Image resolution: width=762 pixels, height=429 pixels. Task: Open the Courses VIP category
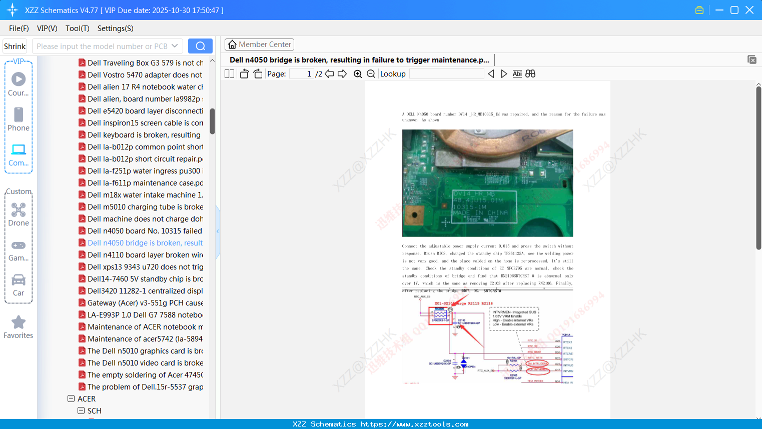pyautogui.click(x=19, y=84)
